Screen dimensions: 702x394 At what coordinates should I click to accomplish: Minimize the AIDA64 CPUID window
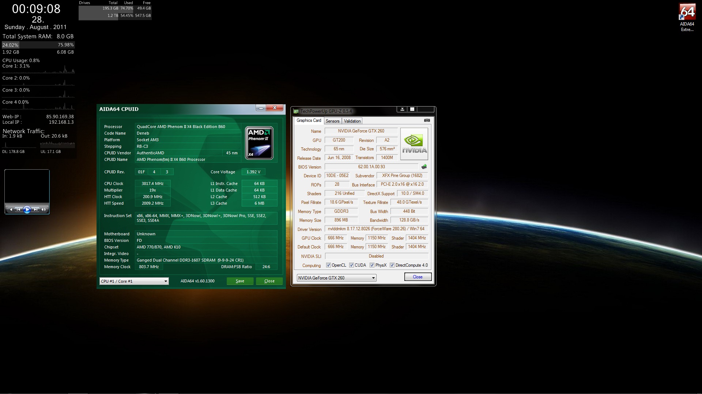260,108
